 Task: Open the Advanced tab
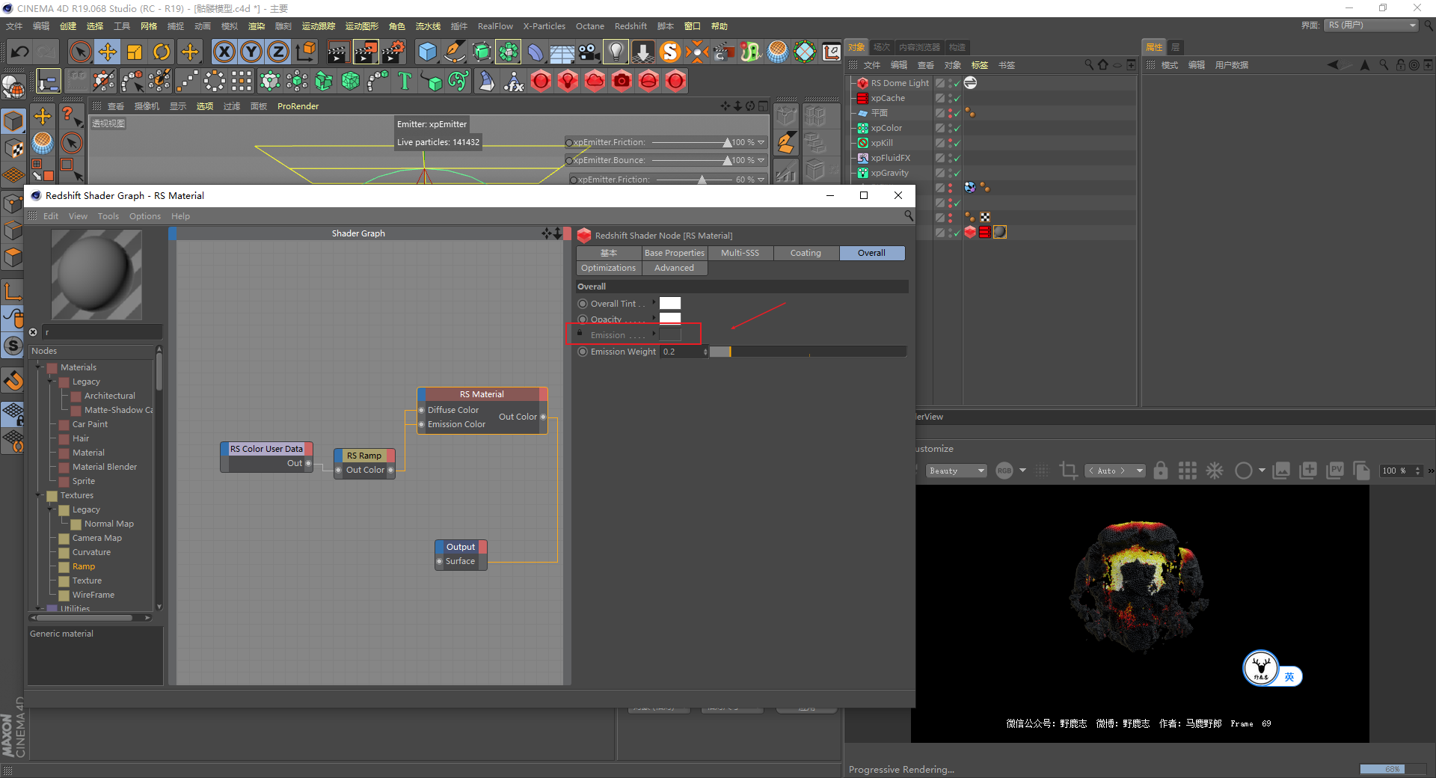point(674,268)
